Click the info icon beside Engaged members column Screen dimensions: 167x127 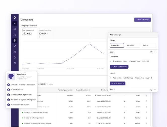pos(90,90)
